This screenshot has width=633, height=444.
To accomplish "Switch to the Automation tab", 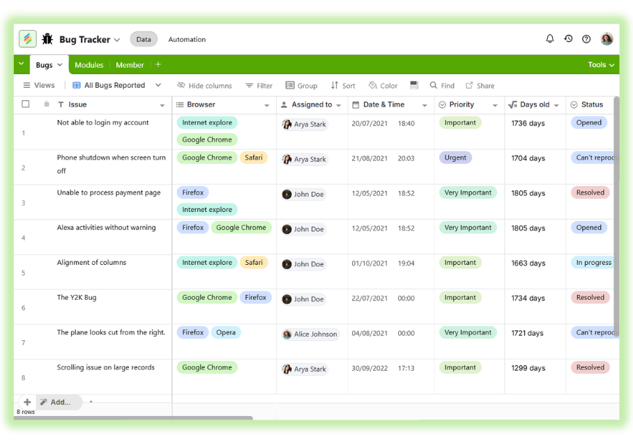I will (x=187, y=40).
